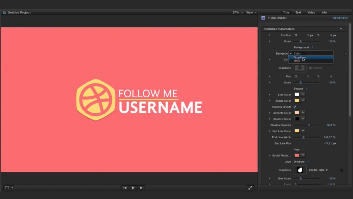Click the 00:00:04:00 duration timecode
The image size is (353, 199).
pyautogui.click(x=340, y=18)
